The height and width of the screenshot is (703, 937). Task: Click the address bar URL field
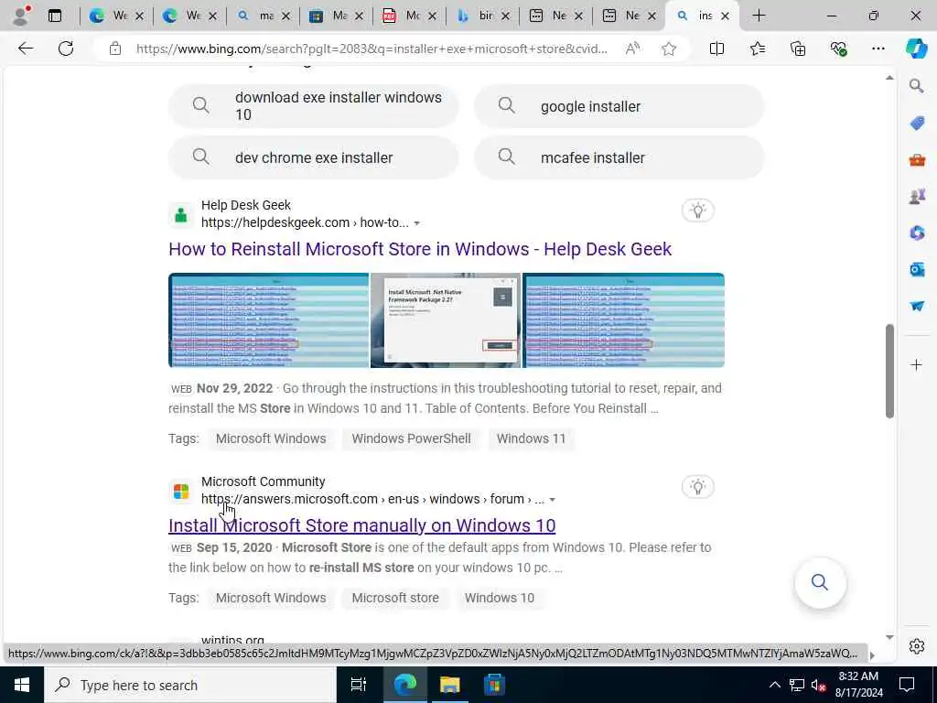372,49
